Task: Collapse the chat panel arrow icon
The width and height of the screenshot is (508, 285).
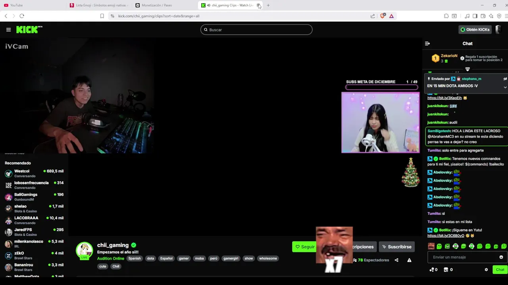Action: click(427, 44)
